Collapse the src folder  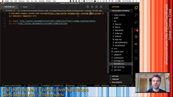(115, 21)
